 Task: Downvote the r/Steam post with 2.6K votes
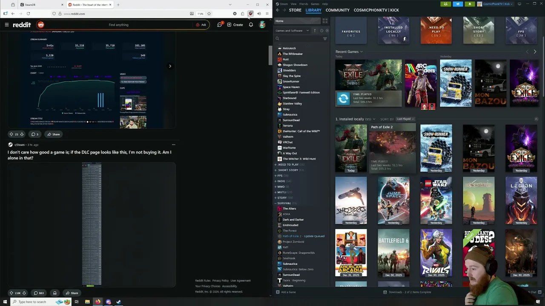click(24, 293)
